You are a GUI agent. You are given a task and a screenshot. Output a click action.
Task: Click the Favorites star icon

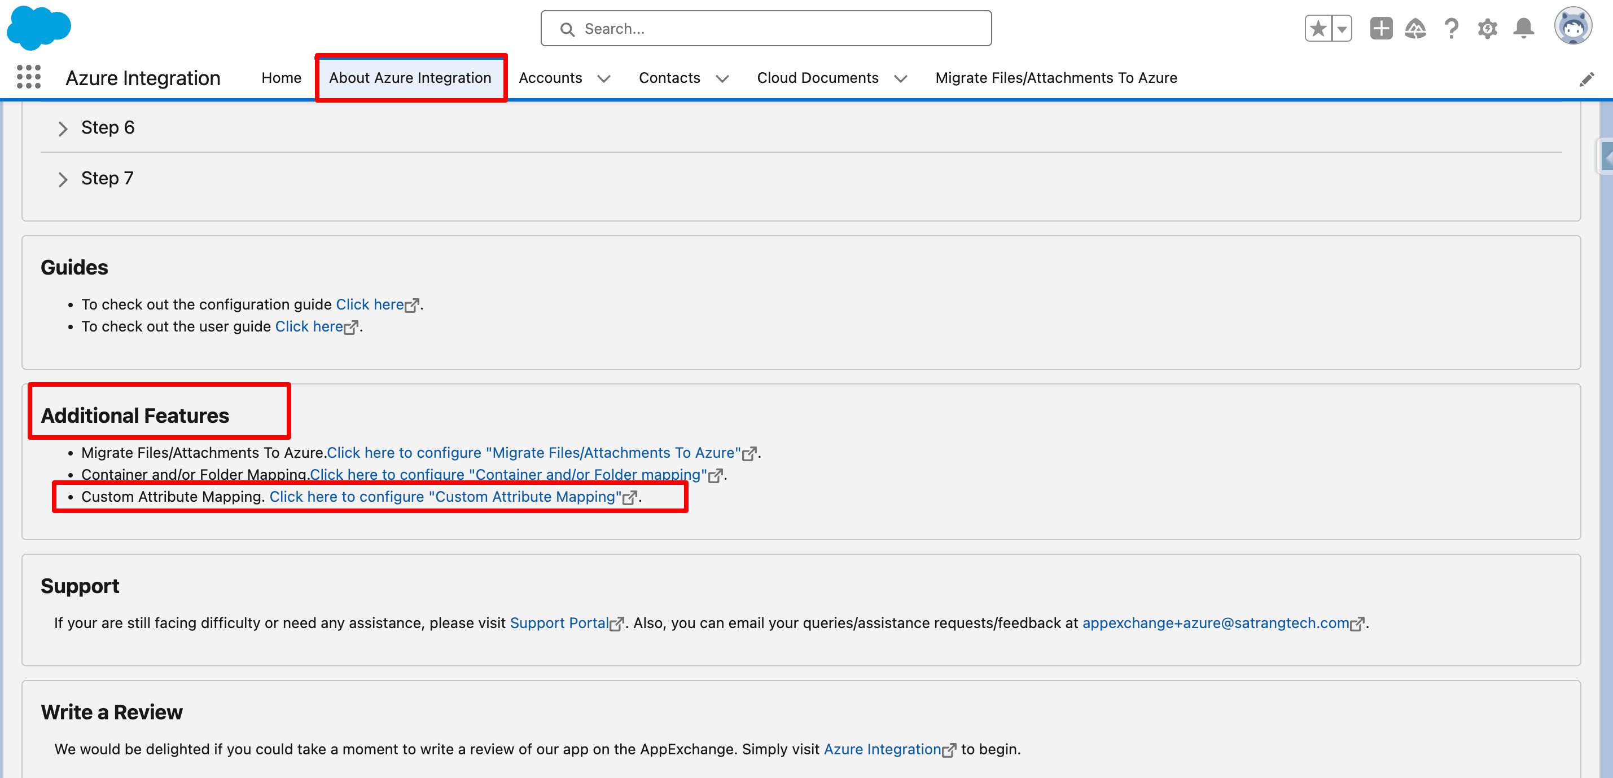click(1318, 28)
